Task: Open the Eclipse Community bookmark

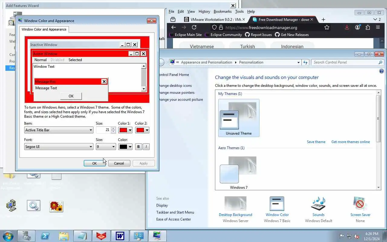Action: click(x=223, y=35)
